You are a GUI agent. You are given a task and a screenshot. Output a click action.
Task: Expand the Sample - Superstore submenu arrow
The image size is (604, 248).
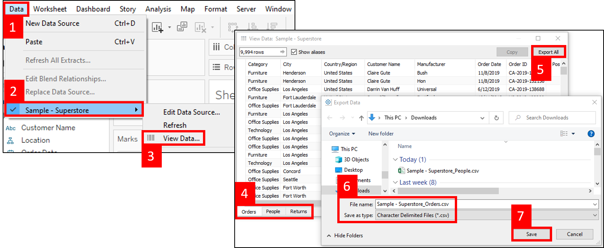(136, 110)
